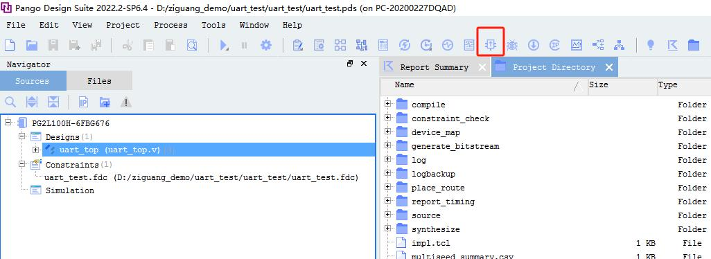
Task: Sort by the Name column header
Action: [x=484, y=85]
